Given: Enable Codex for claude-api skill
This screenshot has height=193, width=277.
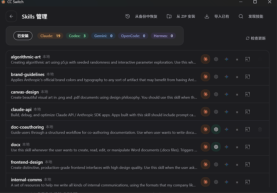Looking at the screenshot, I should point(216,112).
